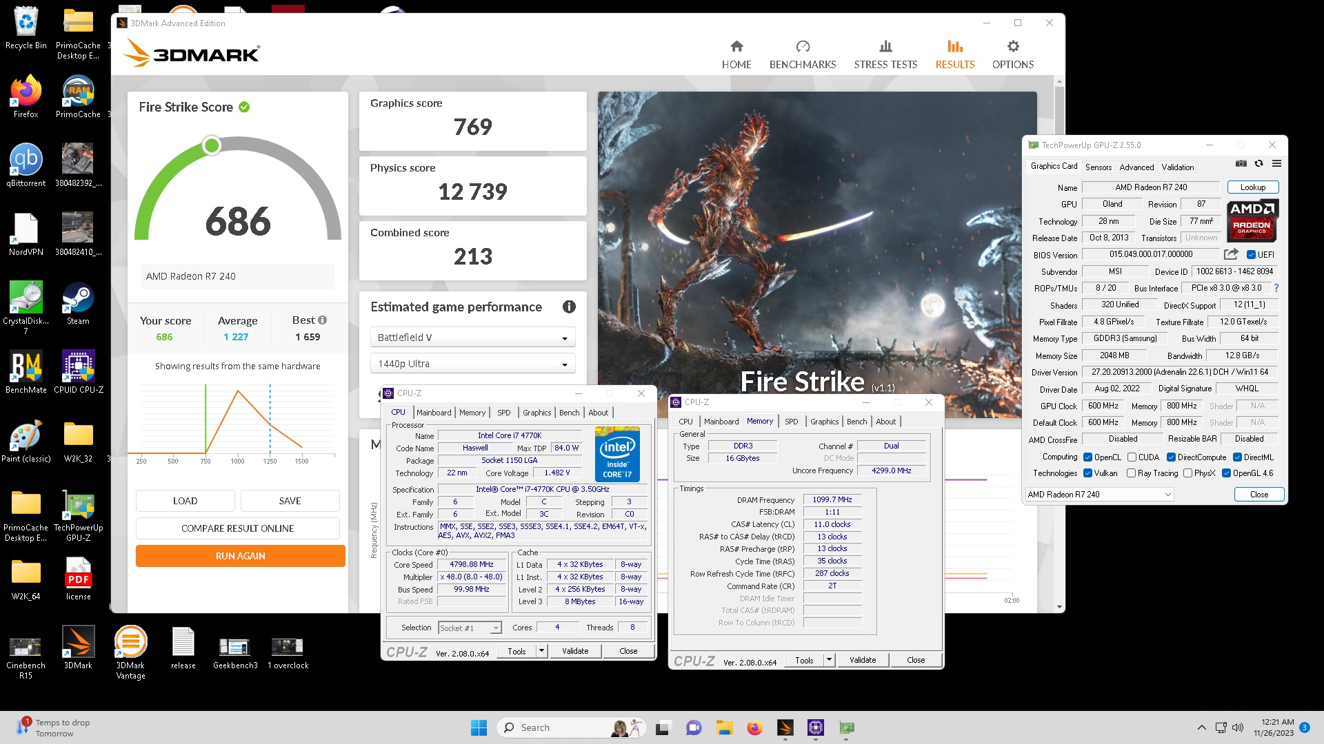Open the 1440p Ultra resolution dropdown
This screenshot has height=744, width=1324.
[x=472, y=364]
